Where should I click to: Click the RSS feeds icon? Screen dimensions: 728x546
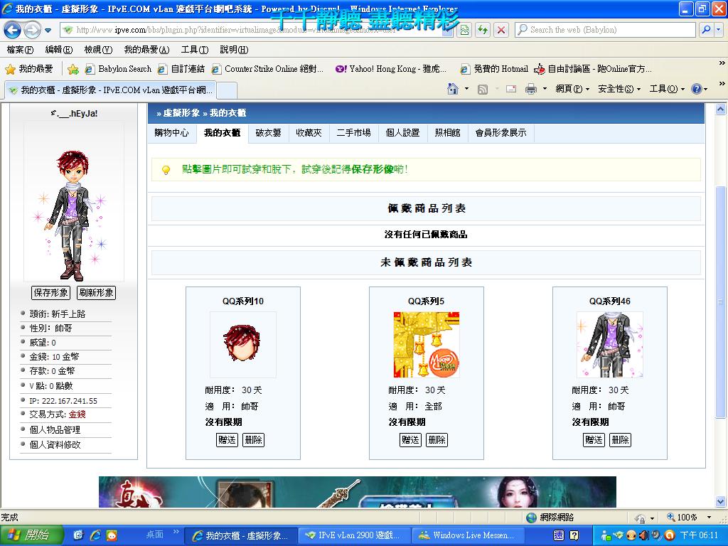483,89
